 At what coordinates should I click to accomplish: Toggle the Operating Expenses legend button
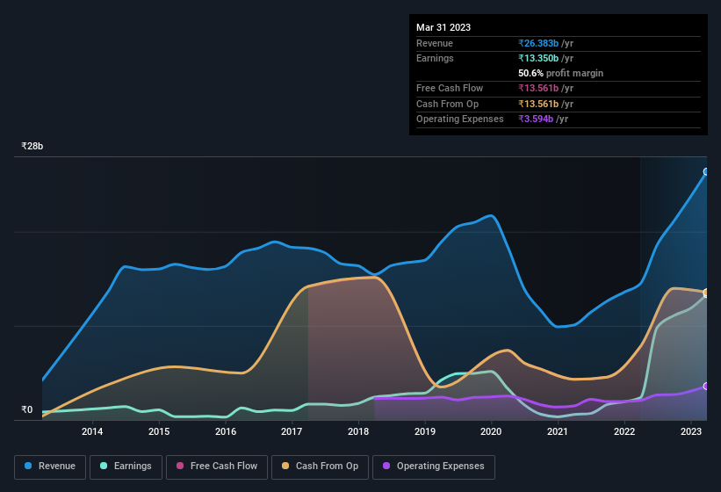(434, 467)
